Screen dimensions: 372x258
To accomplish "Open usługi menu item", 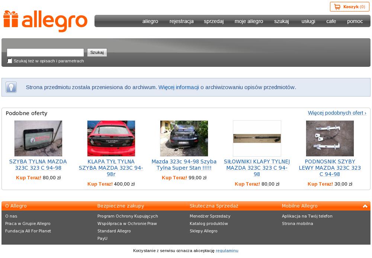I will click(308, 21).
